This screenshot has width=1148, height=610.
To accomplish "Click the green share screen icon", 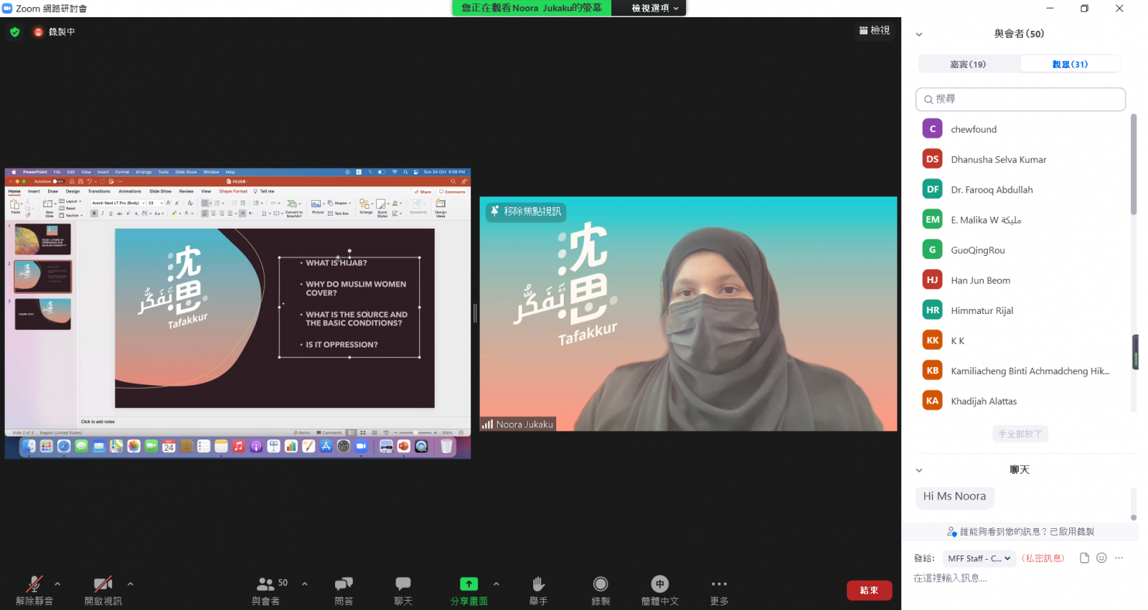I will coord(469,584).
